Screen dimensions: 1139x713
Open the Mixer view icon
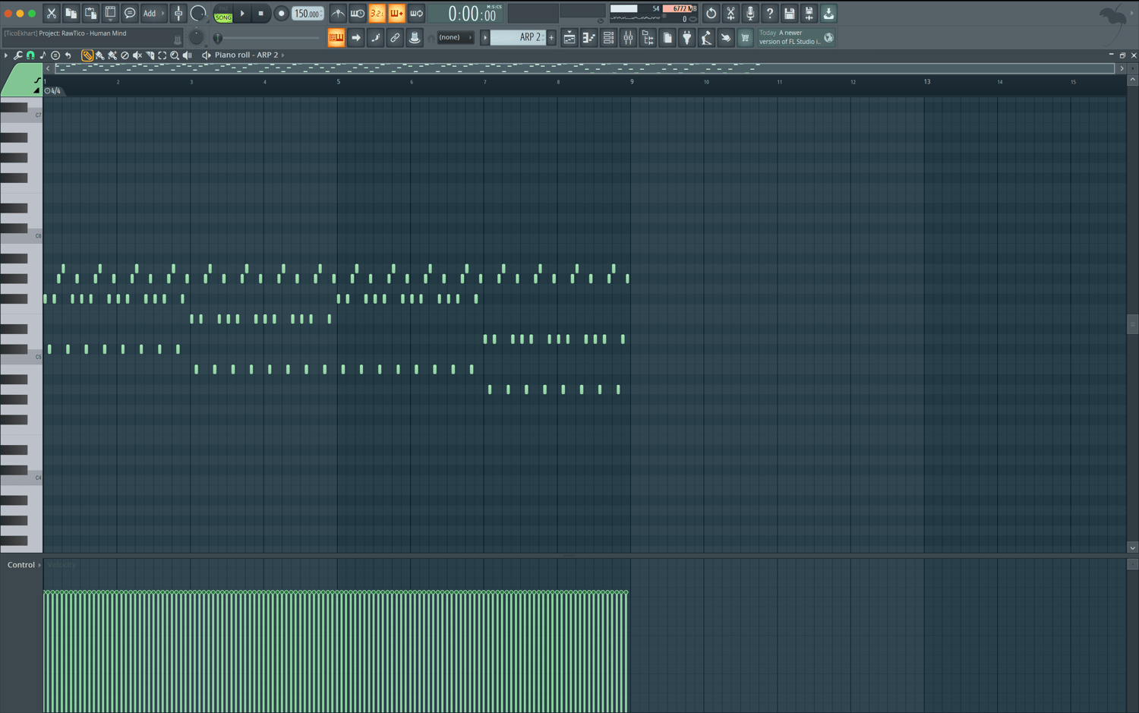628,38
